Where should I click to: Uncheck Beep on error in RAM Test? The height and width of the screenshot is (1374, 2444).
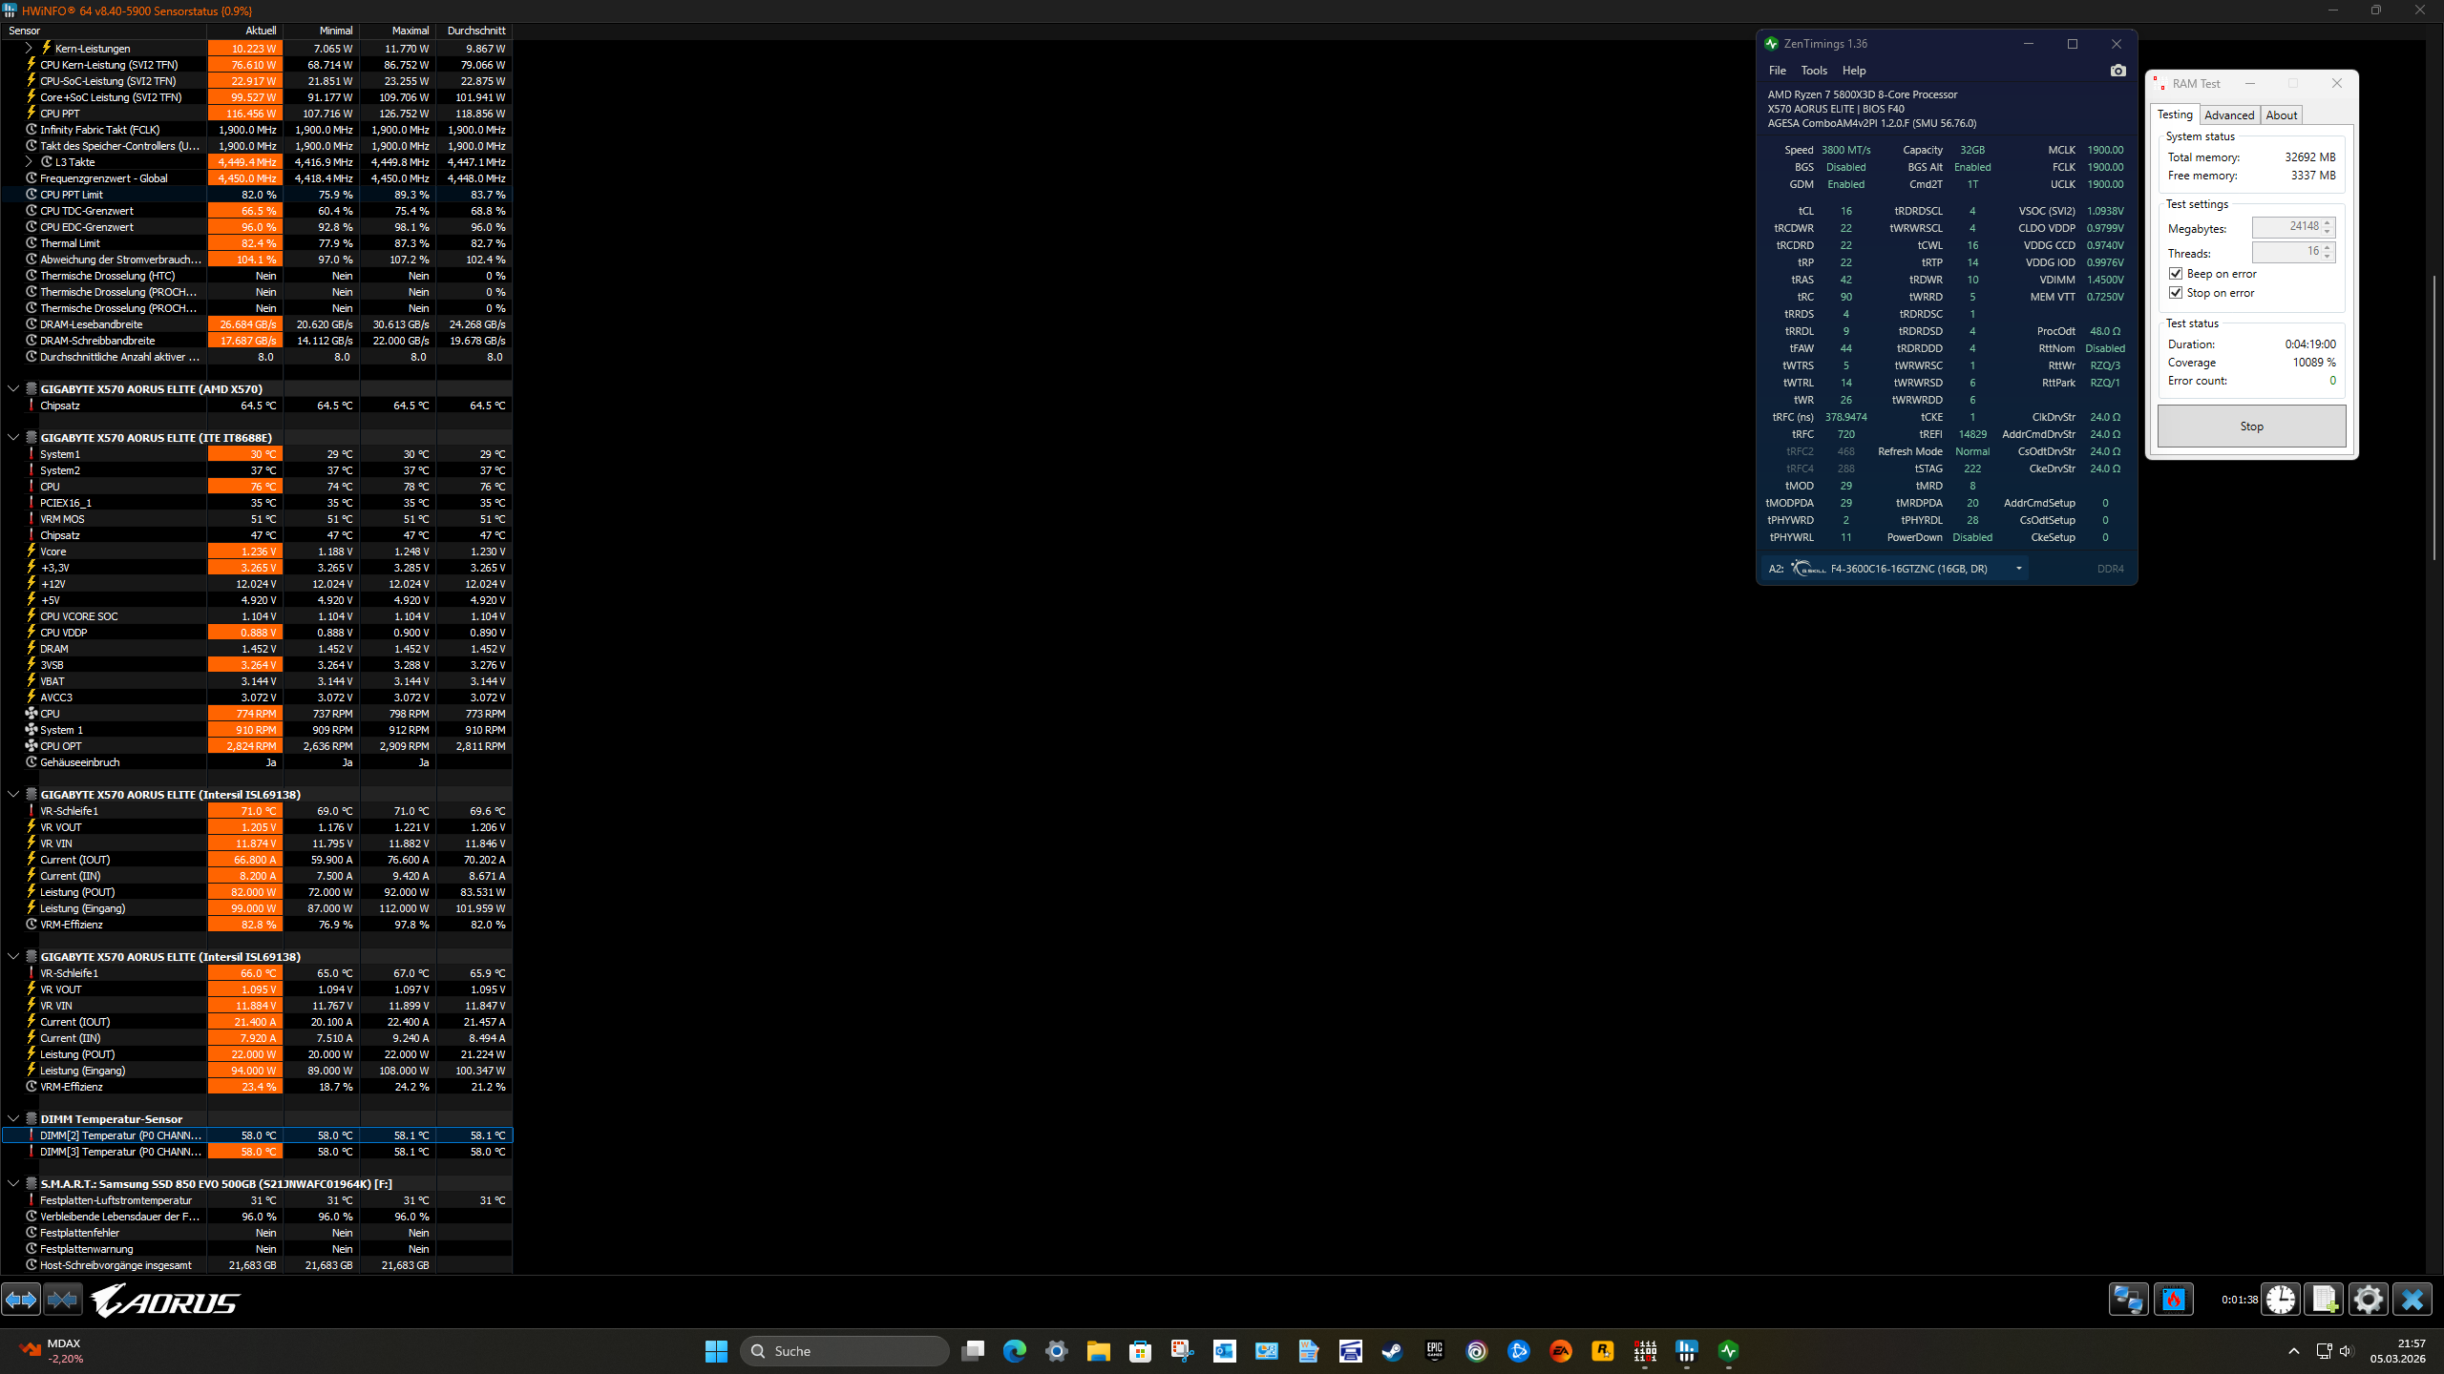(x=2176, y=274)
